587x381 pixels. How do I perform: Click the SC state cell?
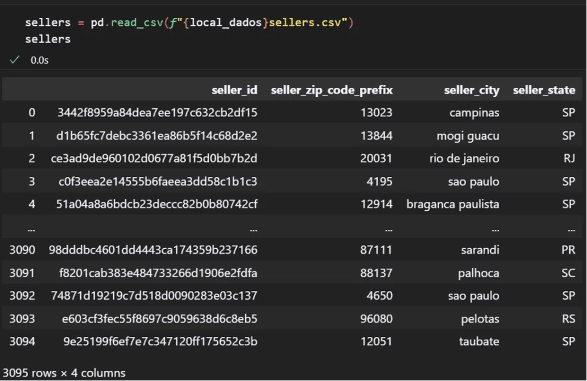(x=568, y=273)
